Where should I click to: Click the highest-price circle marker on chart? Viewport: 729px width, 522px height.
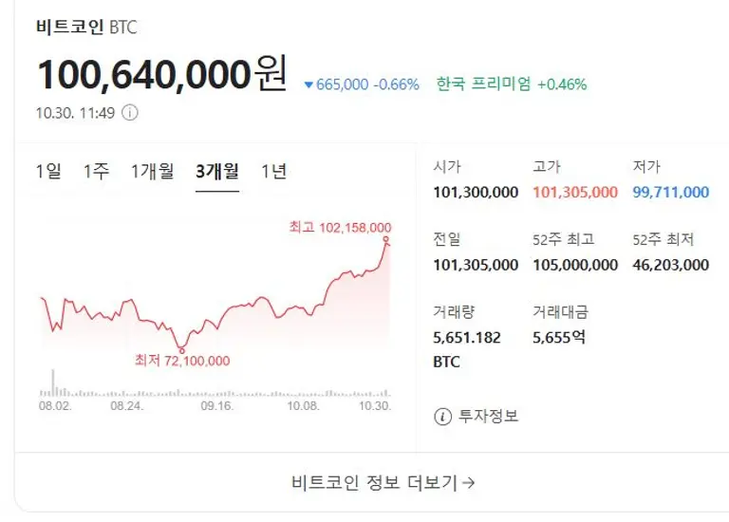click(x=387, y=239)
